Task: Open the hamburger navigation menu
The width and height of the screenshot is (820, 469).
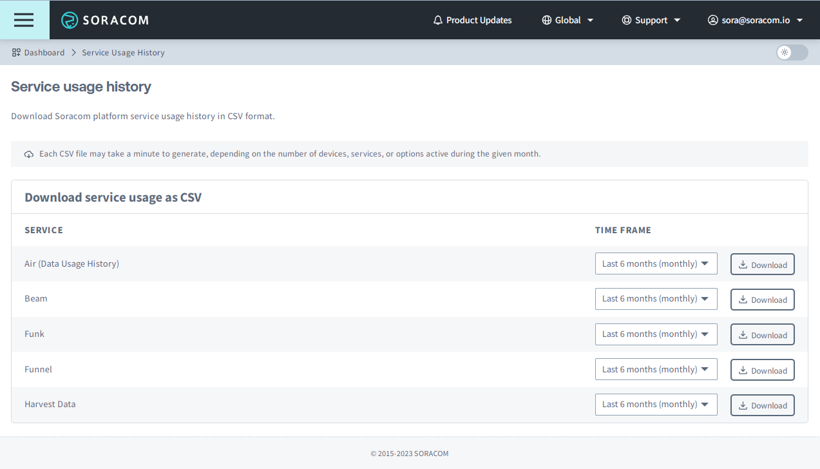Action: (x=24, y=19)
